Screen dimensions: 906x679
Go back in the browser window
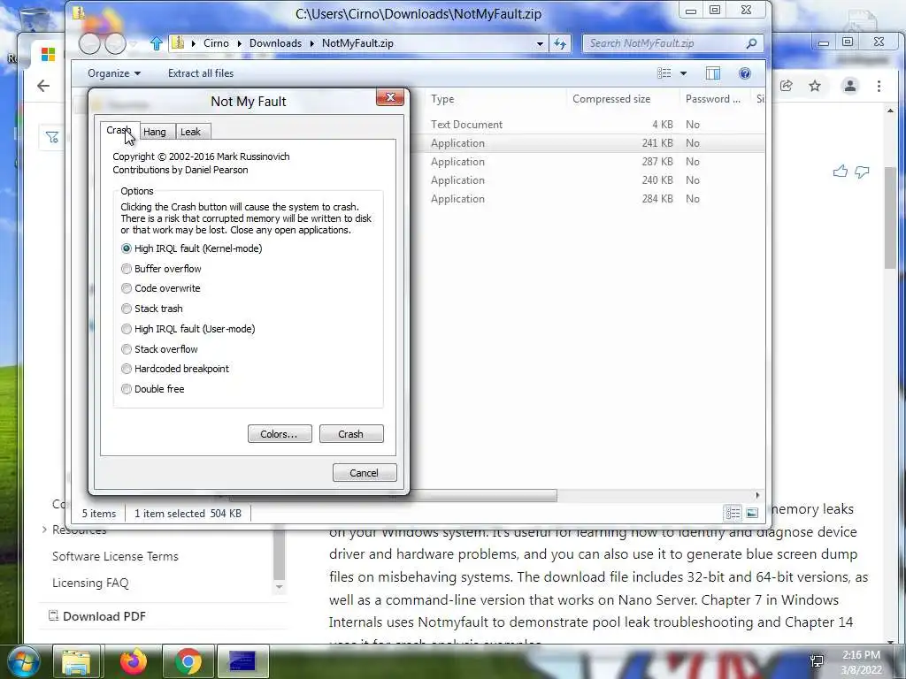coord(43,86)
